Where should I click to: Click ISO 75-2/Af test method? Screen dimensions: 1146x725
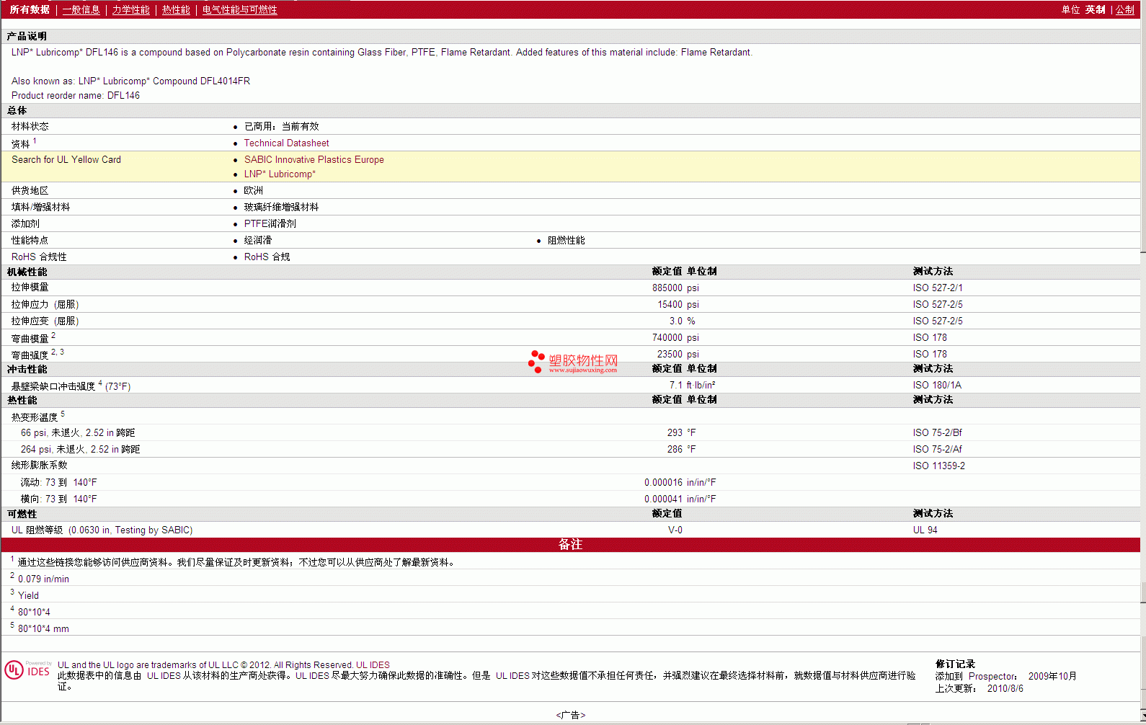[937, 449]
